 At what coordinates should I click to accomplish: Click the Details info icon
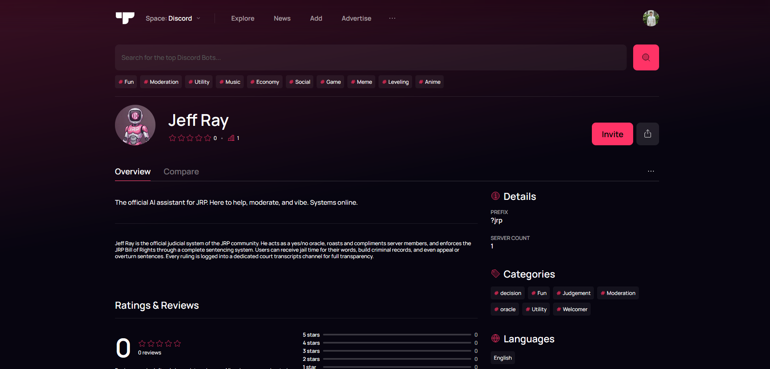[x=496, y=196]
